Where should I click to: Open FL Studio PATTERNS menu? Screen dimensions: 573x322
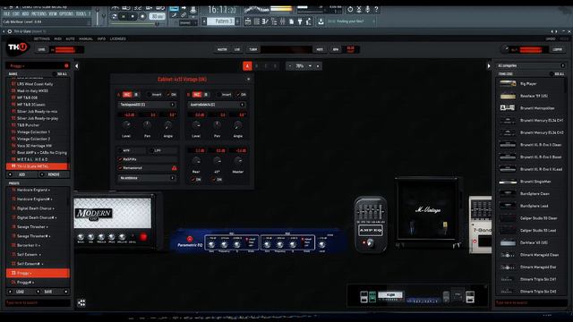pos(38,13)
